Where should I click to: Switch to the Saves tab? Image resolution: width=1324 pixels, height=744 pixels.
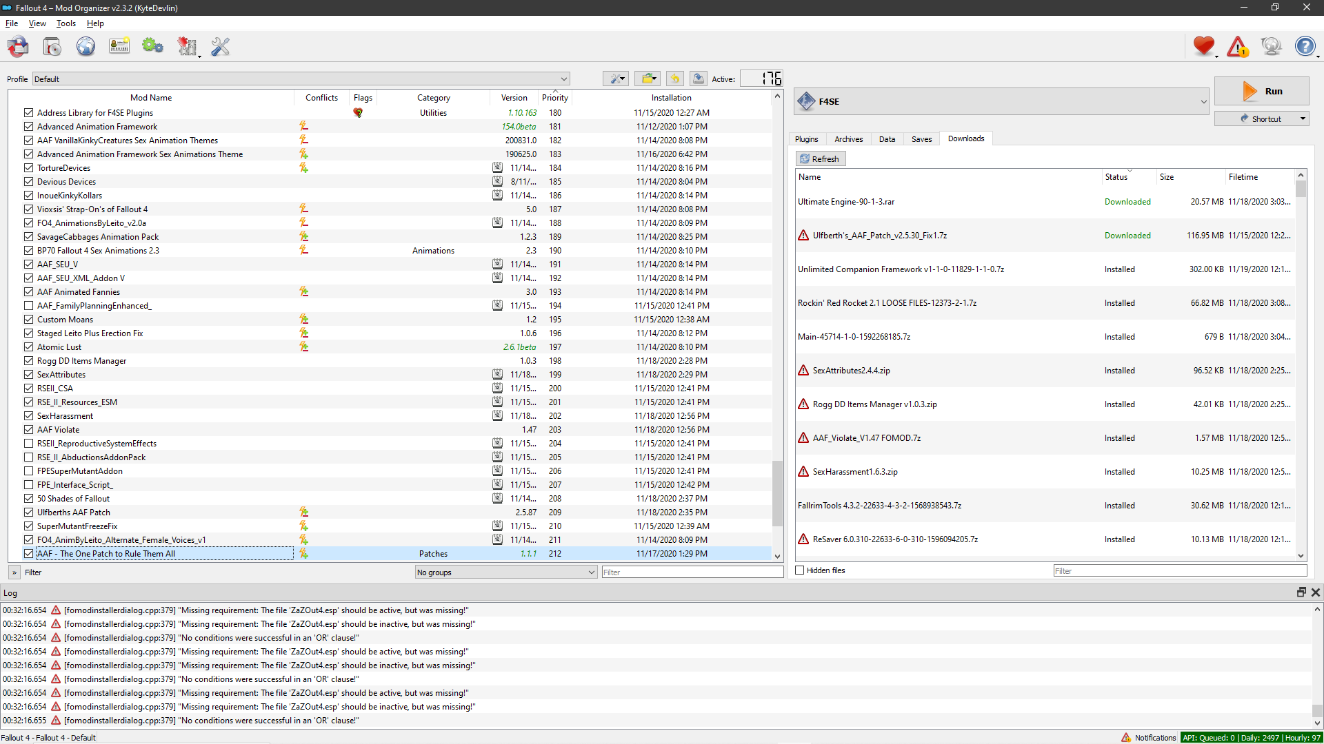pyautogui.click(x=921, y=139)
